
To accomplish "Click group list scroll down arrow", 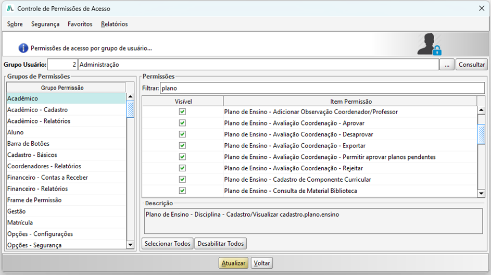I will pos(130,245).
